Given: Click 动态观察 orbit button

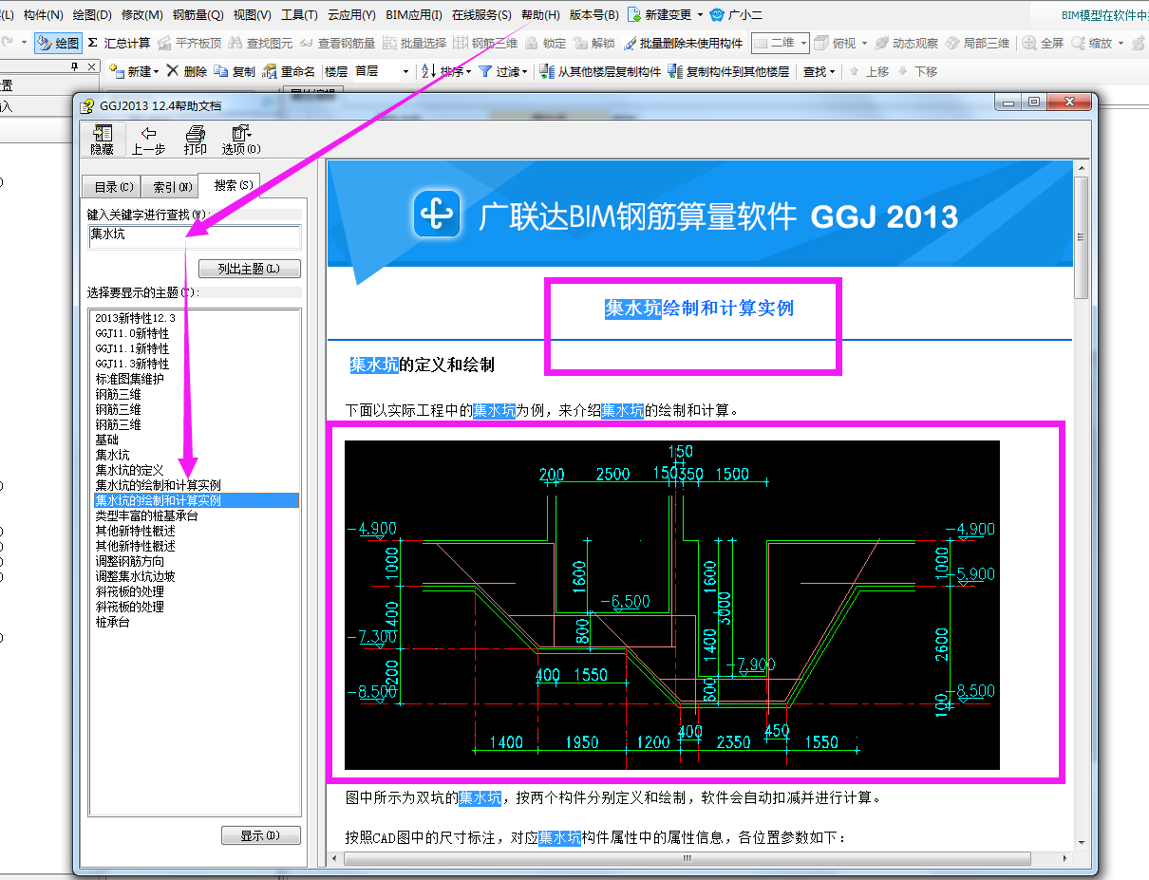Looking at the screenshot, I should coord(907,44).
